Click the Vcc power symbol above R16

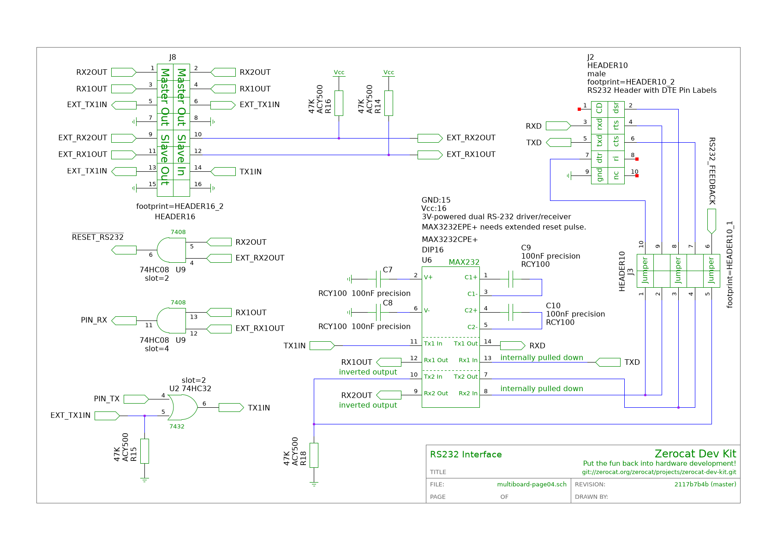(339, 73)
